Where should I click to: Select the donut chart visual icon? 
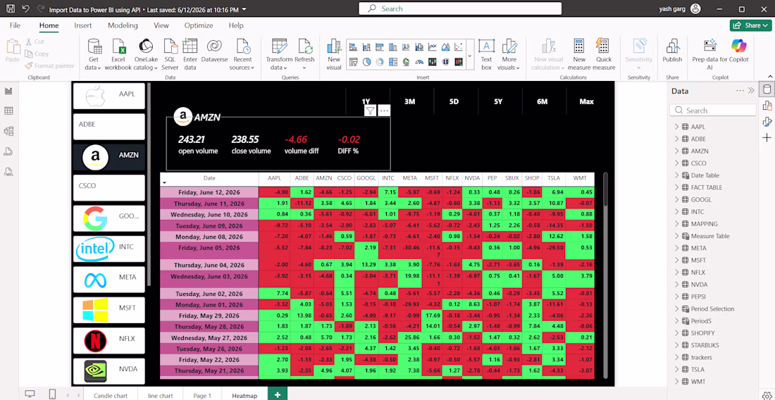click(380, 62)
